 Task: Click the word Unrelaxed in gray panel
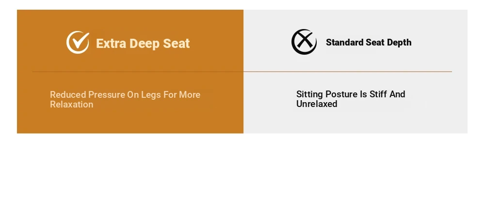317,104
